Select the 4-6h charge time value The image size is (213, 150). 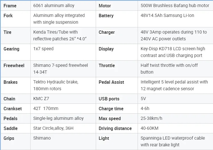pos(145,109)
